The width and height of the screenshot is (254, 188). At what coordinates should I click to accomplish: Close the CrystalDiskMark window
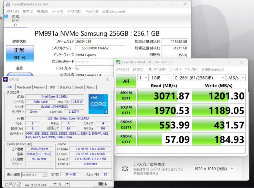(x=241, y=62)
